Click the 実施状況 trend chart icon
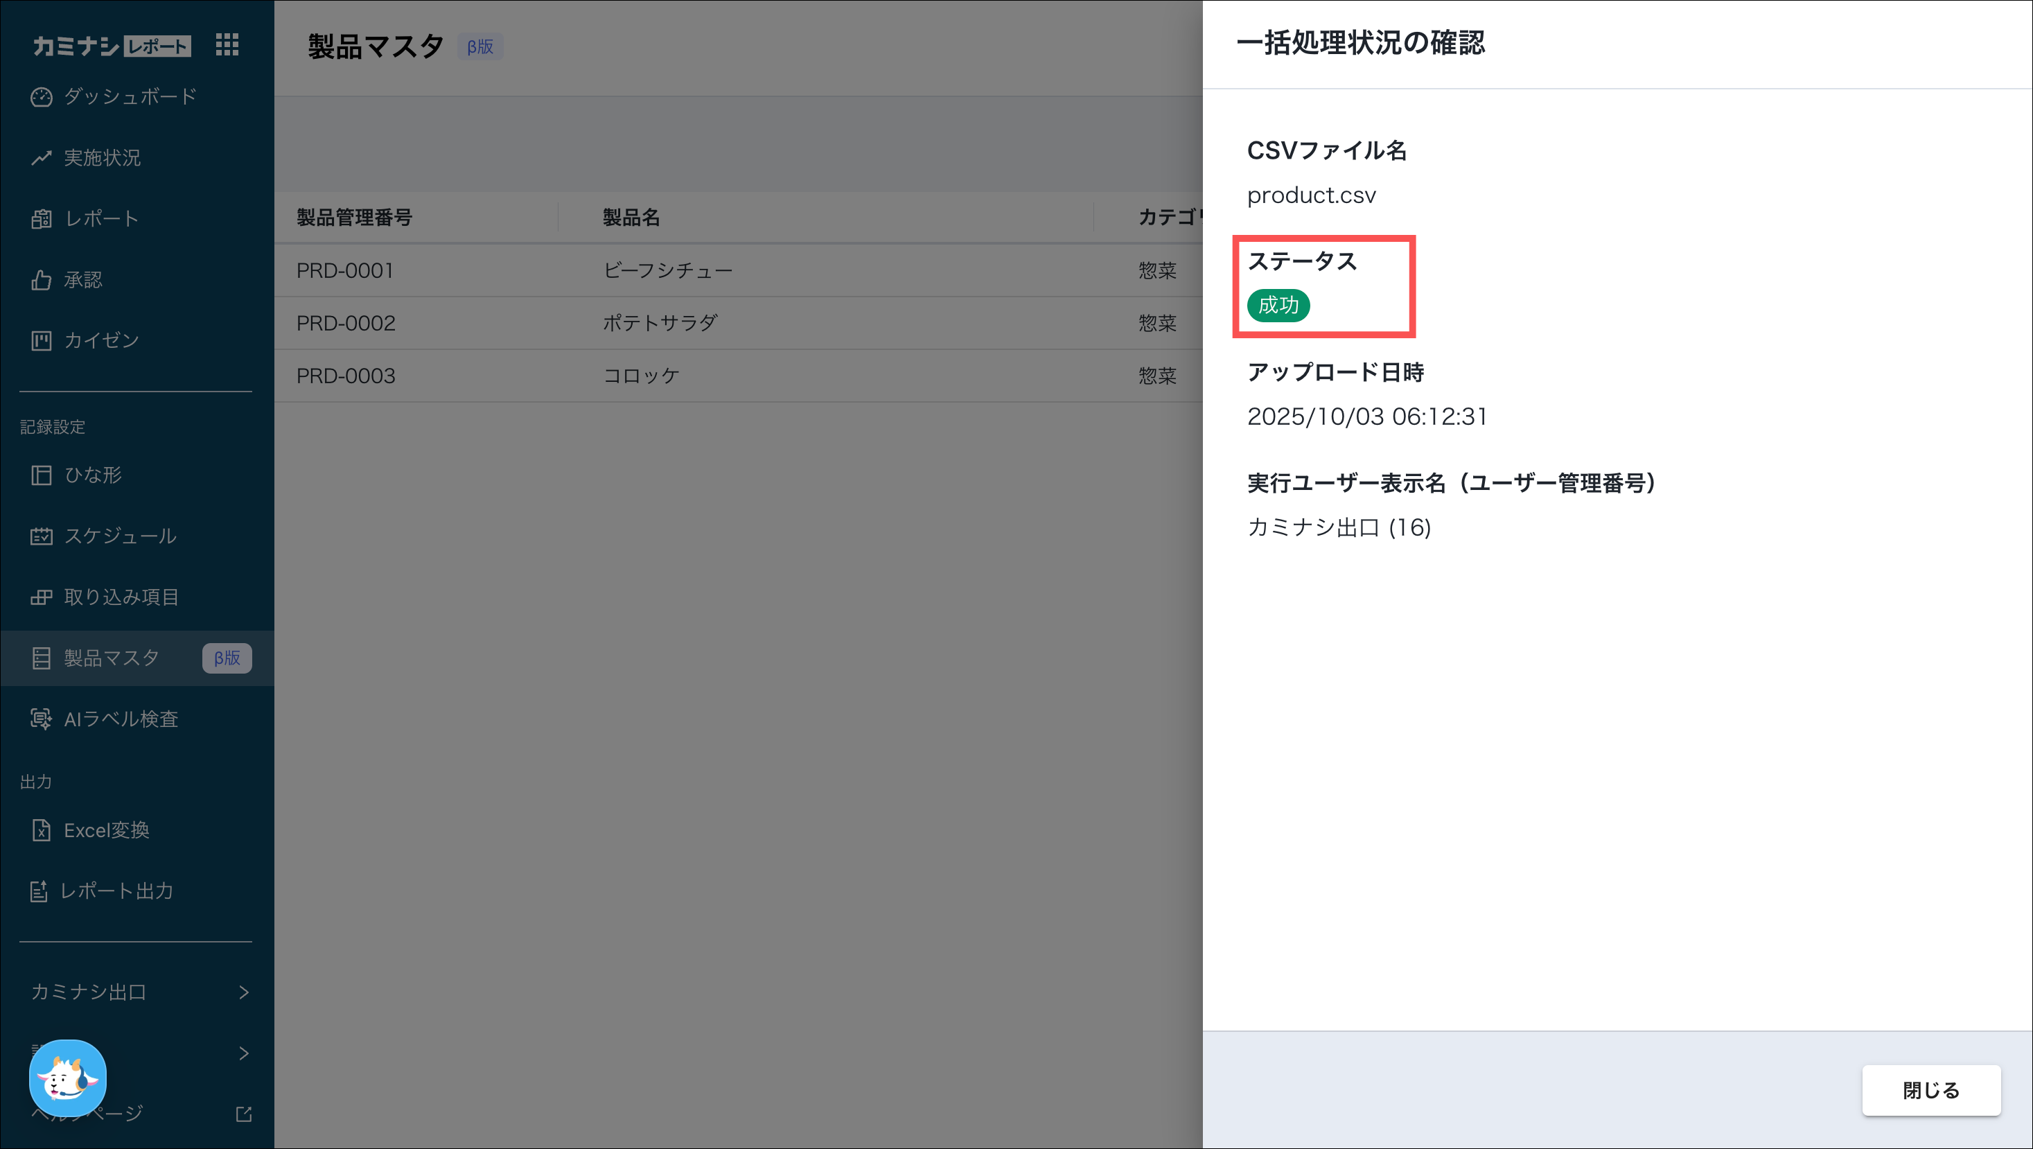This screenshot has height=1149, width=2033. click(41, 158)
